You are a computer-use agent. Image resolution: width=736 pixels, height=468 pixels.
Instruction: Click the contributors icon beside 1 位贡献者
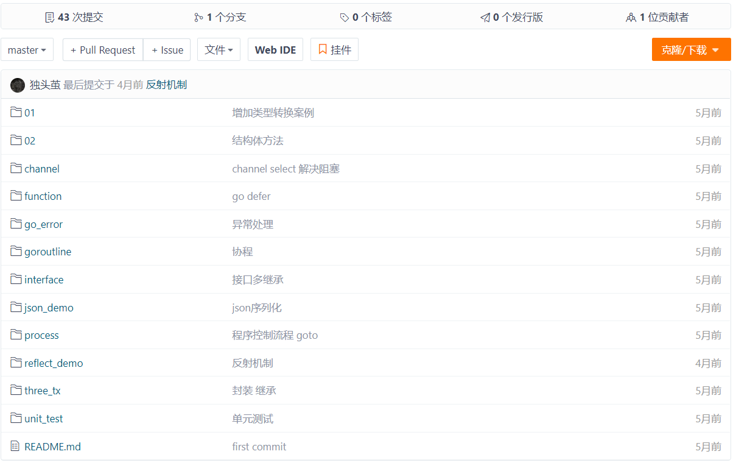click(631, 18)
